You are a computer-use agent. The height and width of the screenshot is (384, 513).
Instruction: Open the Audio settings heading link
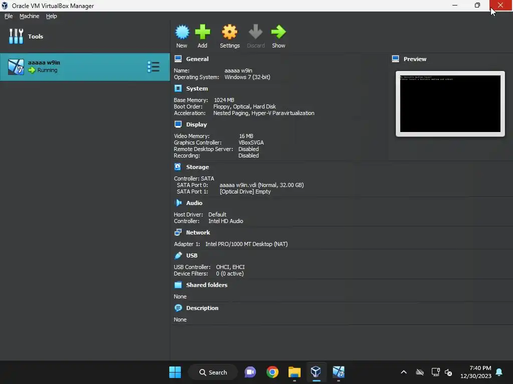point(194,203)
